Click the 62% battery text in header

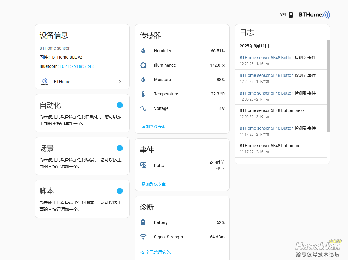point(283,15)
